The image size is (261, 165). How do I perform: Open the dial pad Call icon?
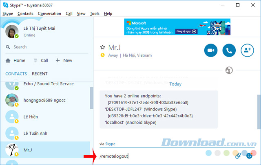coord(35,60)
